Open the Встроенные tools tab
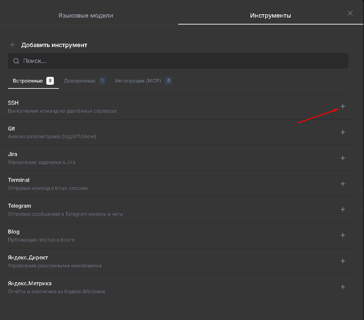Image resolution: width=364 pixels, height=320 pixels. pyautogui.click(x=33, y=81)
